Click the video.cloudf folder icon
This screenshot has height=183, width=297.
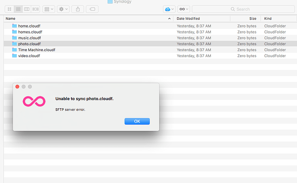[x=15, y=56]
